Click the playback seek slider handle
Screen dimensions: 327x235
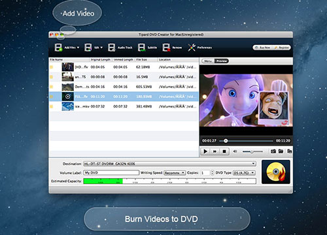click(x=226, y=141)
